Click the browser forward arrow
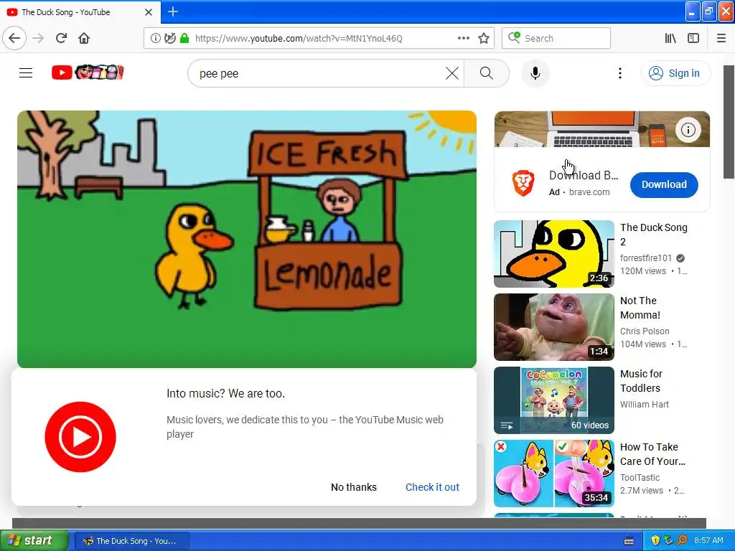 point(38,38)
